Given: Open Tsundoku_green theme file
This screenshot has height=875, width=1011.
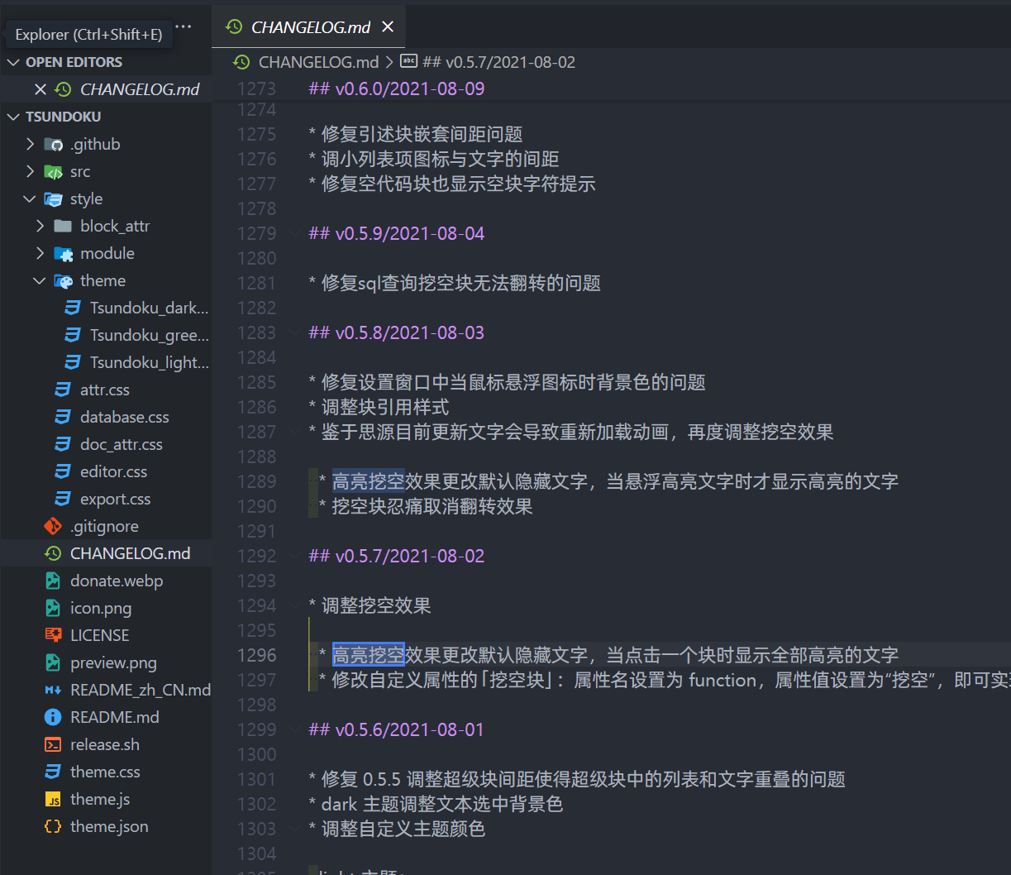Looking at the screenshot, I should tap(149, 335).
